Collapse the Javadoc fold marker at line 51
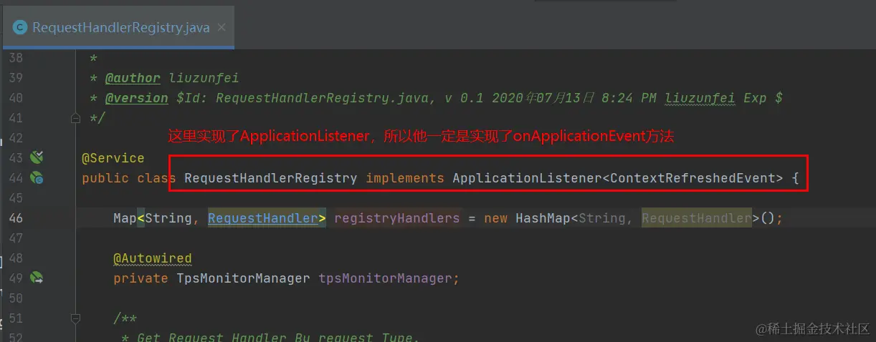Image resolution: width=876 pixels, height=342 pixels. (x=75, y=318)
